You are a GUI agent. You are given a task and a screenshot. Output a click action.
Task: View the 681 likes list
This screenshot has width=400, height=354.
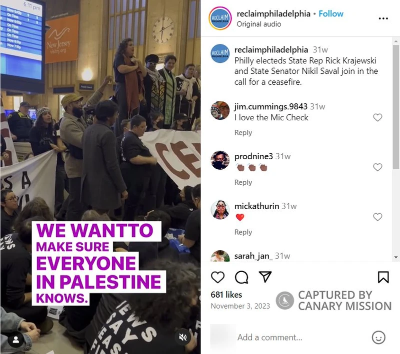pos(226,295)
